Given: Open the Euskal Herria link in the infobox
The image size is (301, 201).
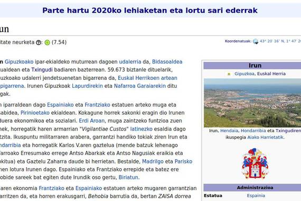Looking at the screenshot, I should 271,74.
